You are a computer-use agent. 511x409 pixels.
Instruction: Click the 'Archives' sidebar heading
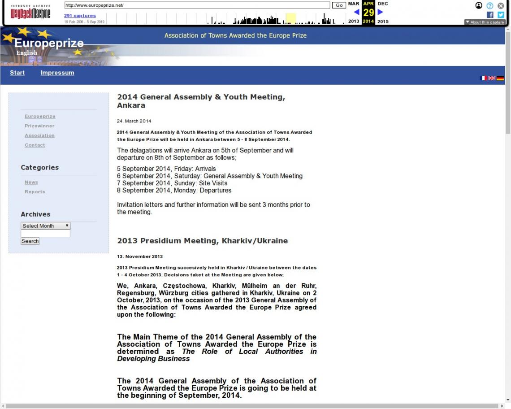coord(35,214)
